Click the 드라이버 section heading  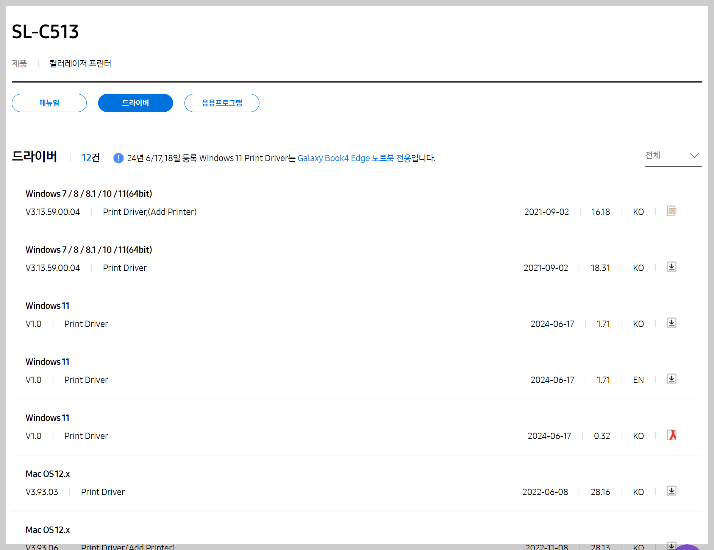click(34, 156)
